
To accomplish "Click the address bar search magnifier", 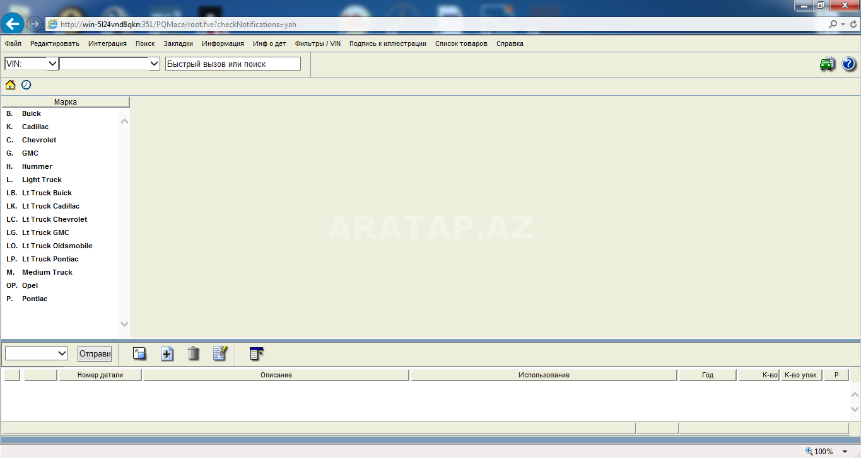I will pyautogui.click(x=834, y=25).
